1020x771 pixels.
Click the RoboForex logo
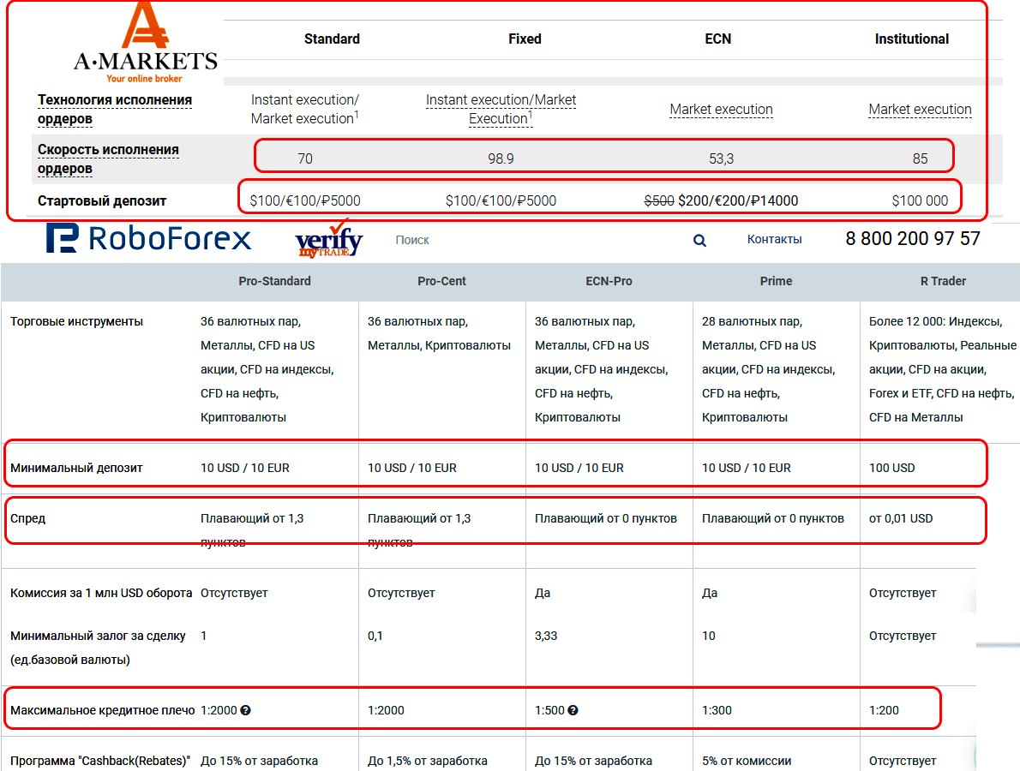(148, 239)
